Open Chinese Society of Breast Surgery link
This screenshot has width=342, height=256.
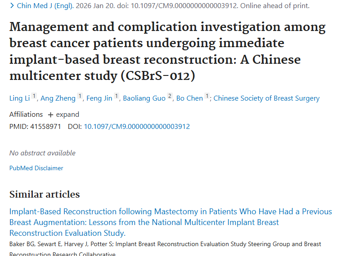tap(266, 98)
